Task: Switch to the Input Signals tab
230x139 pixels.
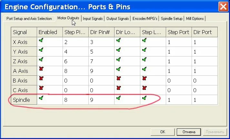Action: [x=93, y=19]
